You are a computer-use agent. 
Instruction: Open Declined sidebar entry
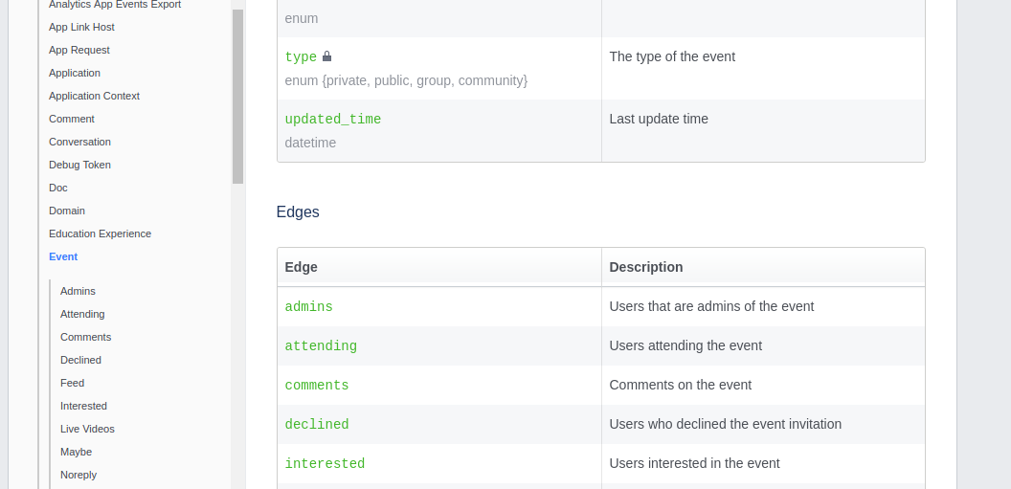[x=80, y=360]
